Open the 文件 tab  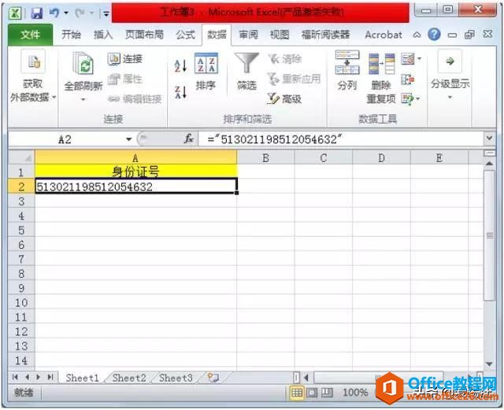click(x=30, y=35)
